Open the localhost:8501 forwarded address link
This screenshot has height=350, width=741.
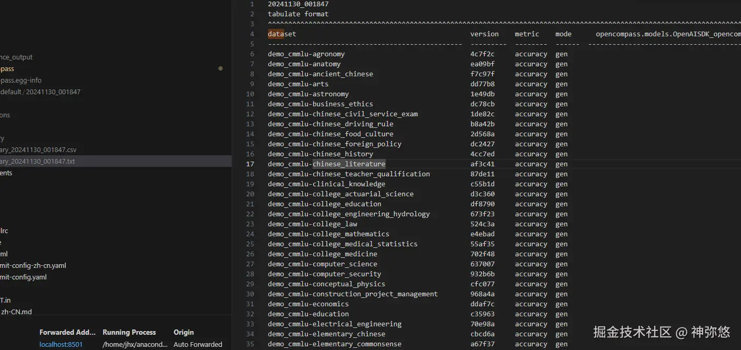click(61, 344)
